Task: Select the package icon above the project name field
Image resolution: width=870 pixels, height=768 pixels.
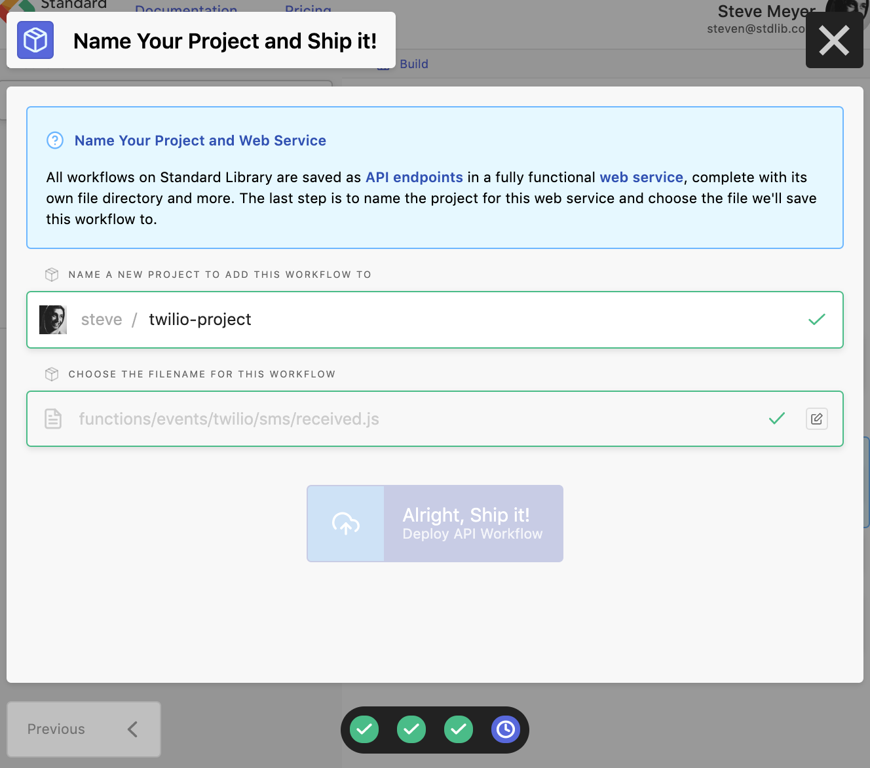Action: point(51,275)
